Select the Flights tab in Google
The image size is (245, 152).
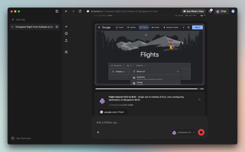144,27
